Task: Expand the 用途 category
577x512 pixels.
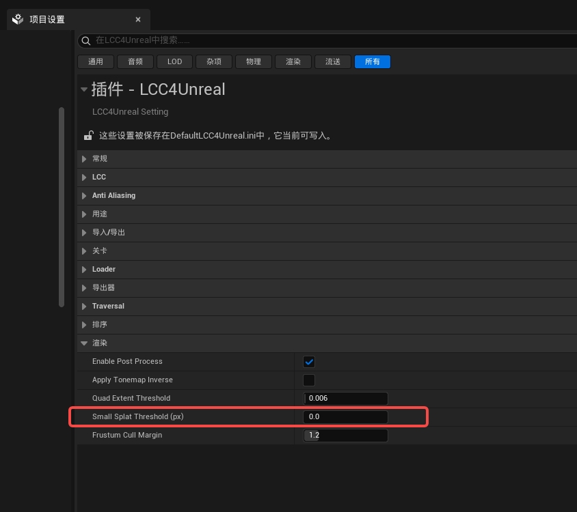Action: coord(84,214)
